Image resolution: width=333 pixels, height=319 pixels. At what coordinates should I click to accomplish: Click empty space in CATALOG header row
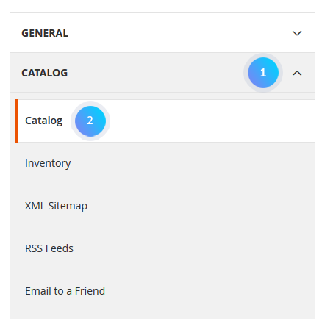[x=152, y=73]
